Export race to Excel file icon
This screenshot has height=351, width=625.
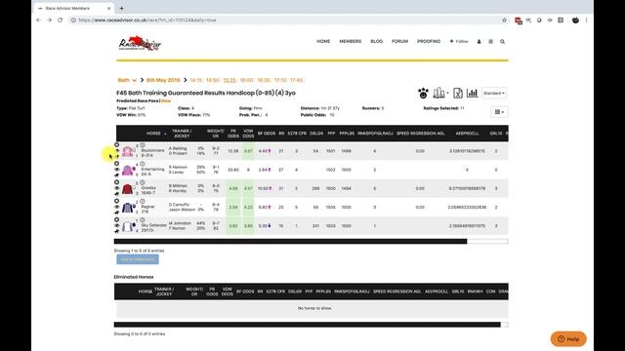tap(458, 94)
